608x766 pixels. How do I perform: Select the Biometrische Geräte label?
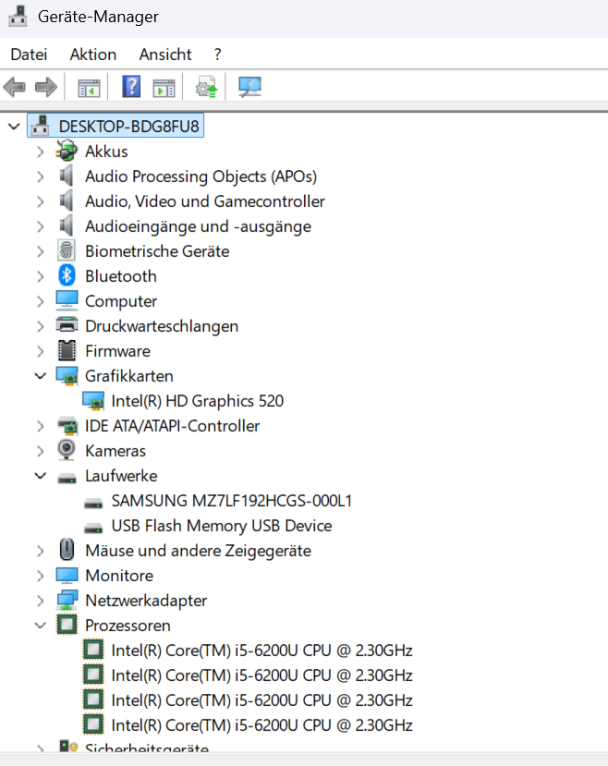pyautogui.click(x=157, y=251)
